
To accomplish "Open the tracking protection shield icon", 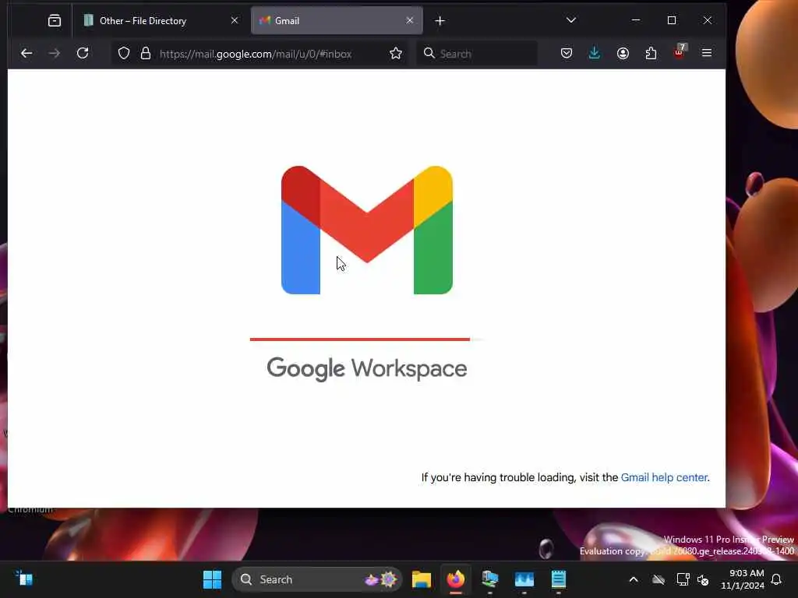I will [x=124, y=54].
